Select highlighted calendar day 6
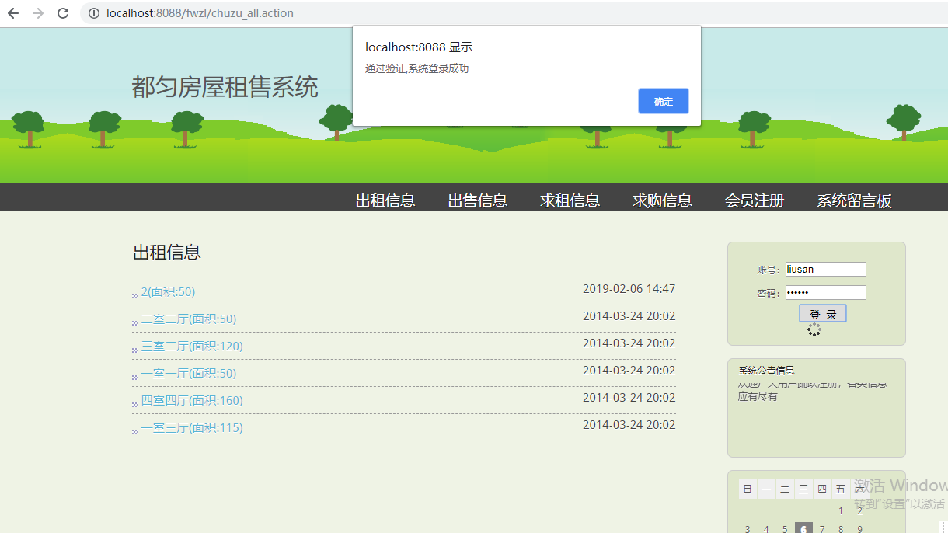 click(803, 528)
